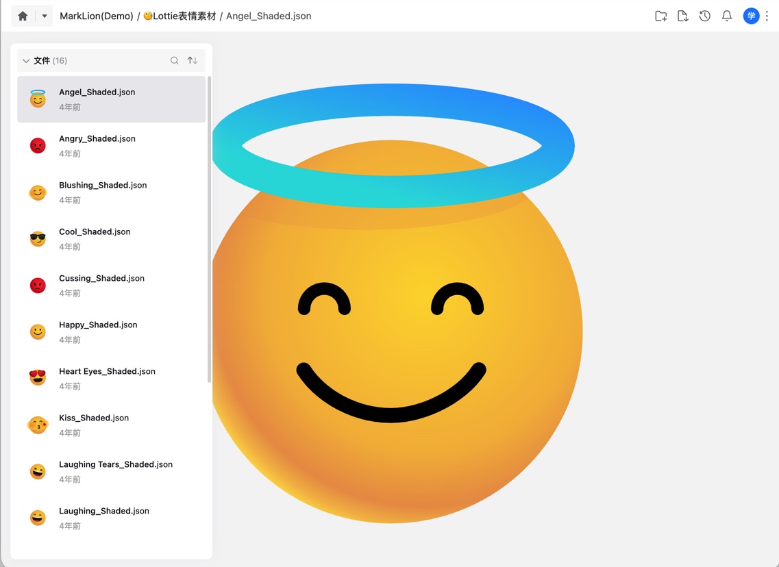
Task: Open the Kiss_Shaded.json file
Action: [x=111, y=425]
